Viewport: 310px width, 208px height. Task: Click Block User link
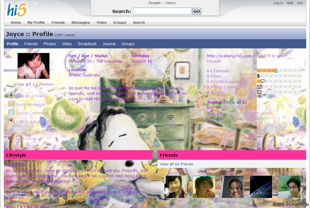coord(17,133)
